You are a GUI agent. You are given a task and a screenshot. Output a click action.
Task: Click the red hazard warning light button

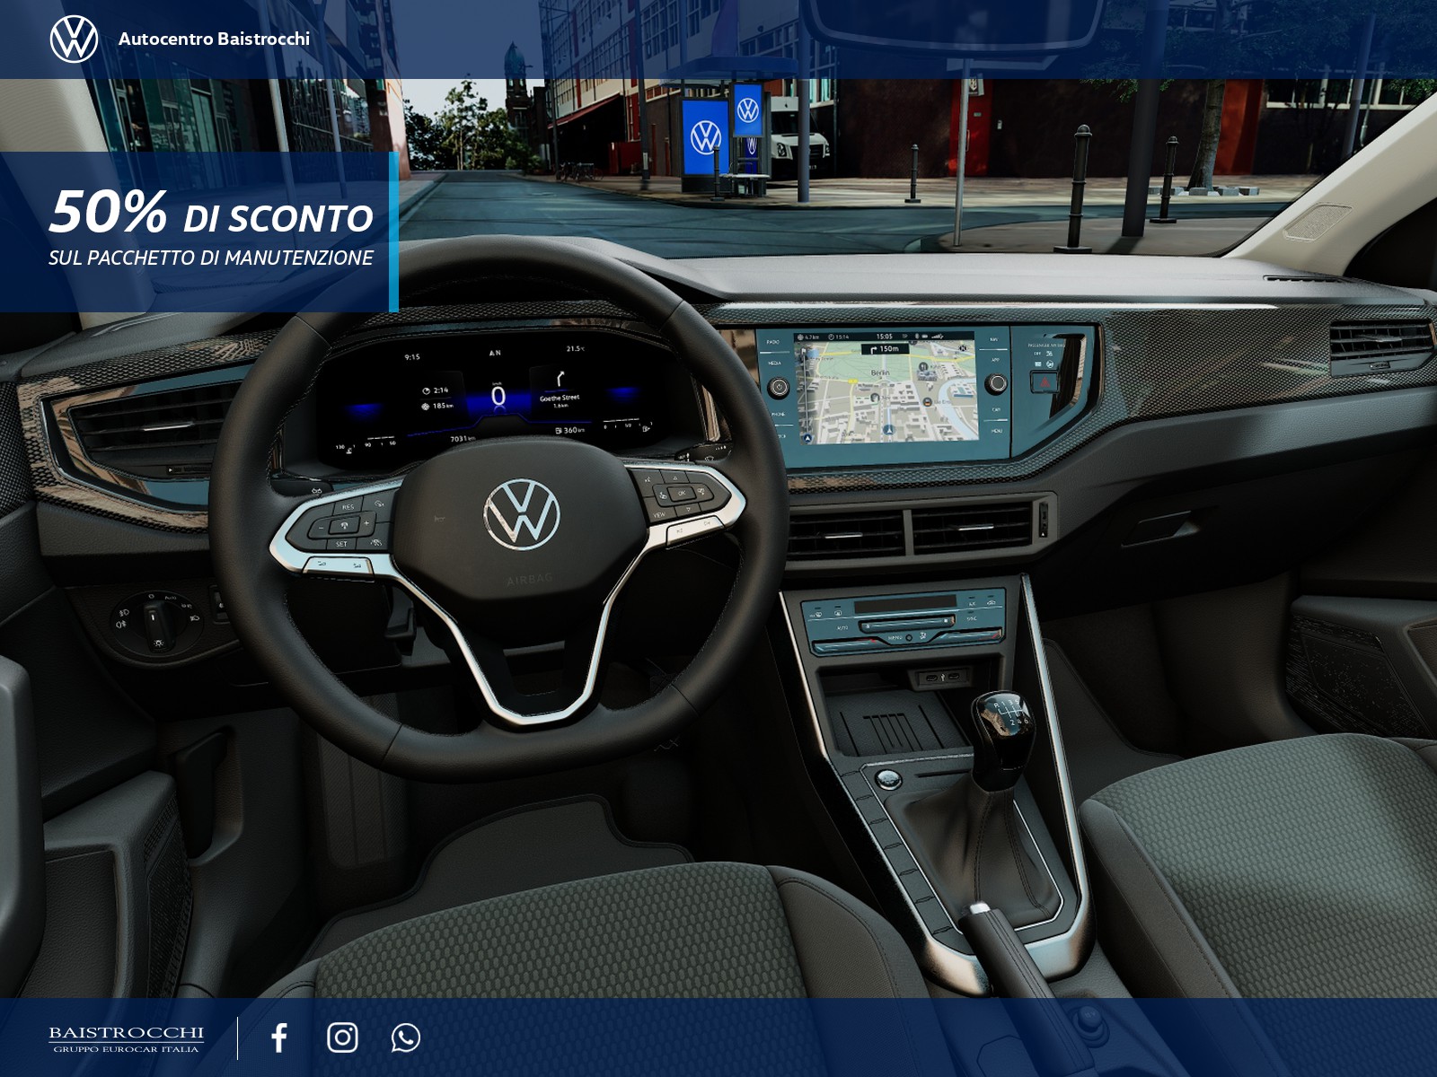1044,381
